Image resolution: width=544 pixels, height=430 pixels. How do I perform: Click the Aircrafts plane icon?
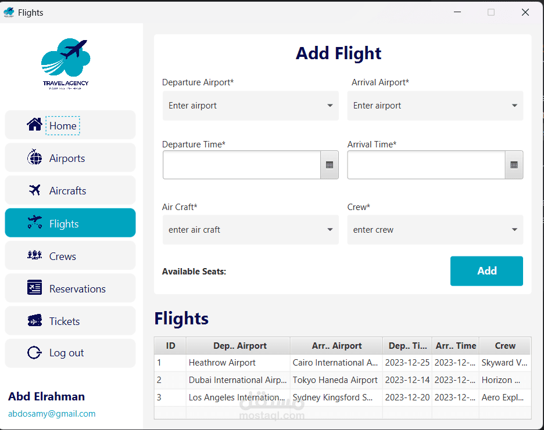(34, 190)
